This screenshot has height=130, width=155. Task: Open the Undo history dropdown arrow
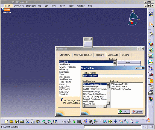[46, 123]
